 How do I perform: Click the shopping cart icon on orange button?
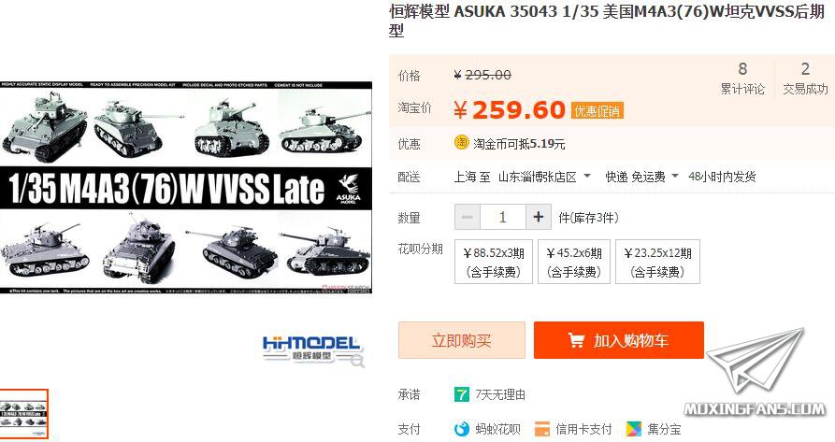pyautogui.click(x=576, y=340)
